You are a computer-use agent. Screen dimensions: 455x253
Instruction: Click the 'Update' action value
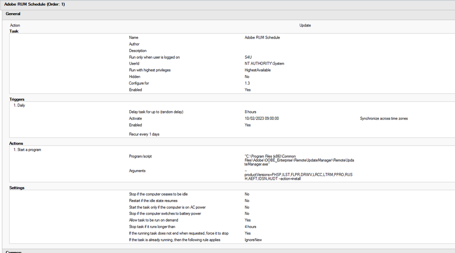305,25
